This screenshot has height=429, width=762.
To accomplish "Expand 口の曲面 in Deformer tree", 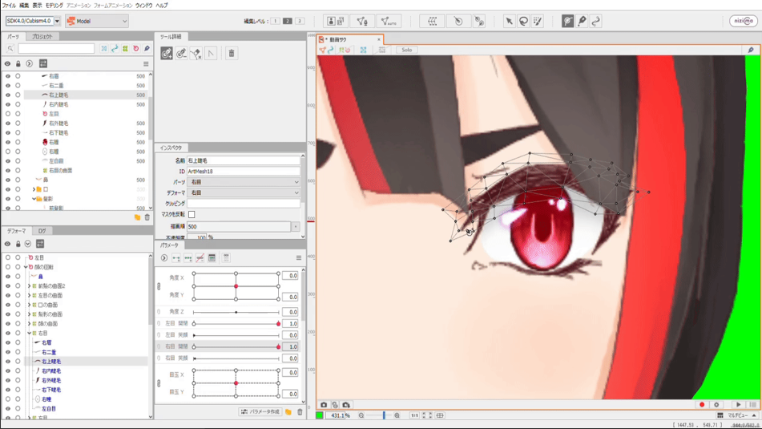I will click(29, 305).
